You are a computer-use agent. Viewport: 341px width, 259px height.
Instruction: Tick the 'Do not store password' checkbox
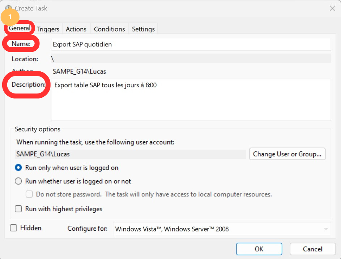(x=29, y=195)
